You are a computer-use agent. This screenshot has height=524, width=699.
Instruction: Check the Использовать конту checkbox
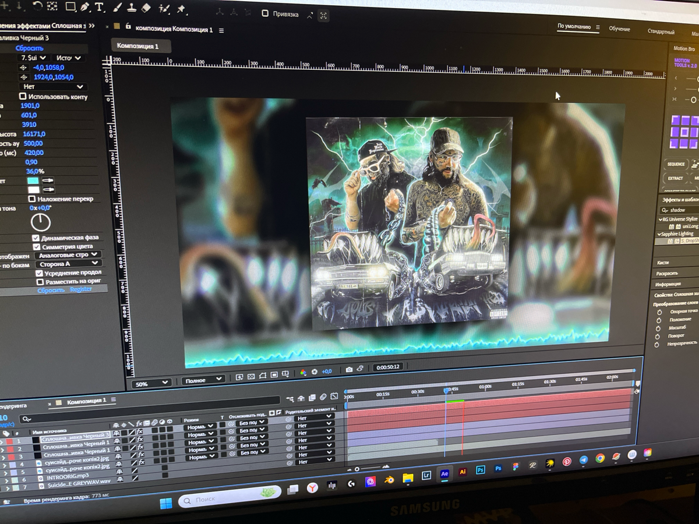(23, 96)
